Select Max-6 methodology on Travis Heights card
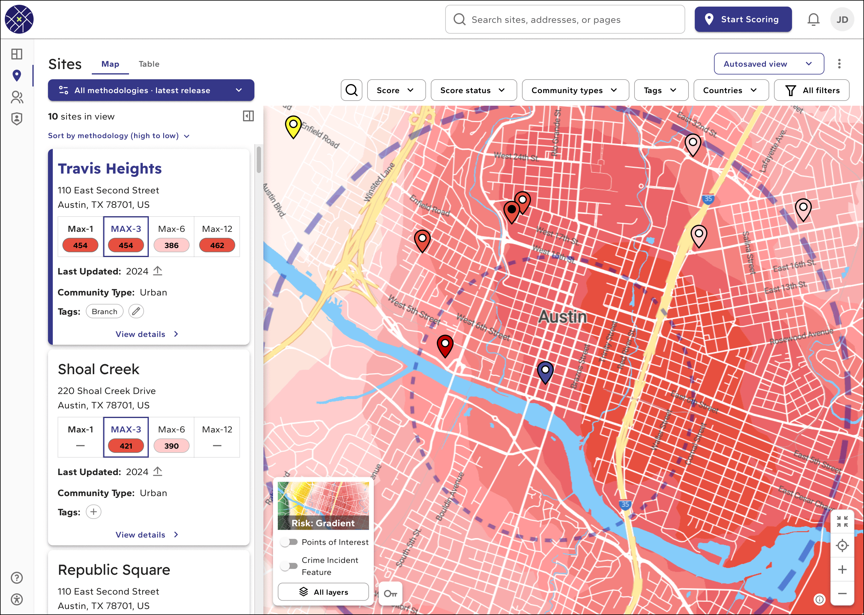 click(171, 237)
